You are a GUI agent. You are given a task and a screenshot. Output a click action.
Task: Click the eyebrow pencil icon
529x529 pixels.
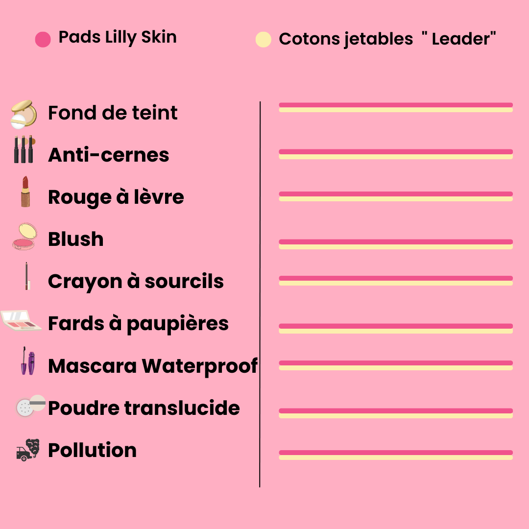27,276
